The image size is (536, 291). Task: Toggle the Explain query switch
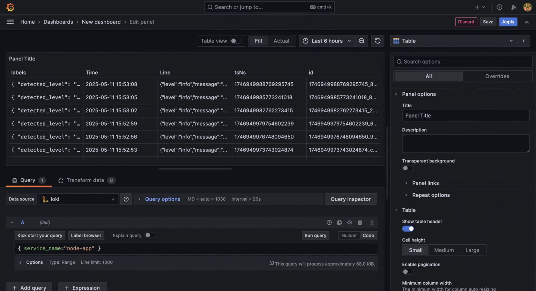tap(150, 235)
